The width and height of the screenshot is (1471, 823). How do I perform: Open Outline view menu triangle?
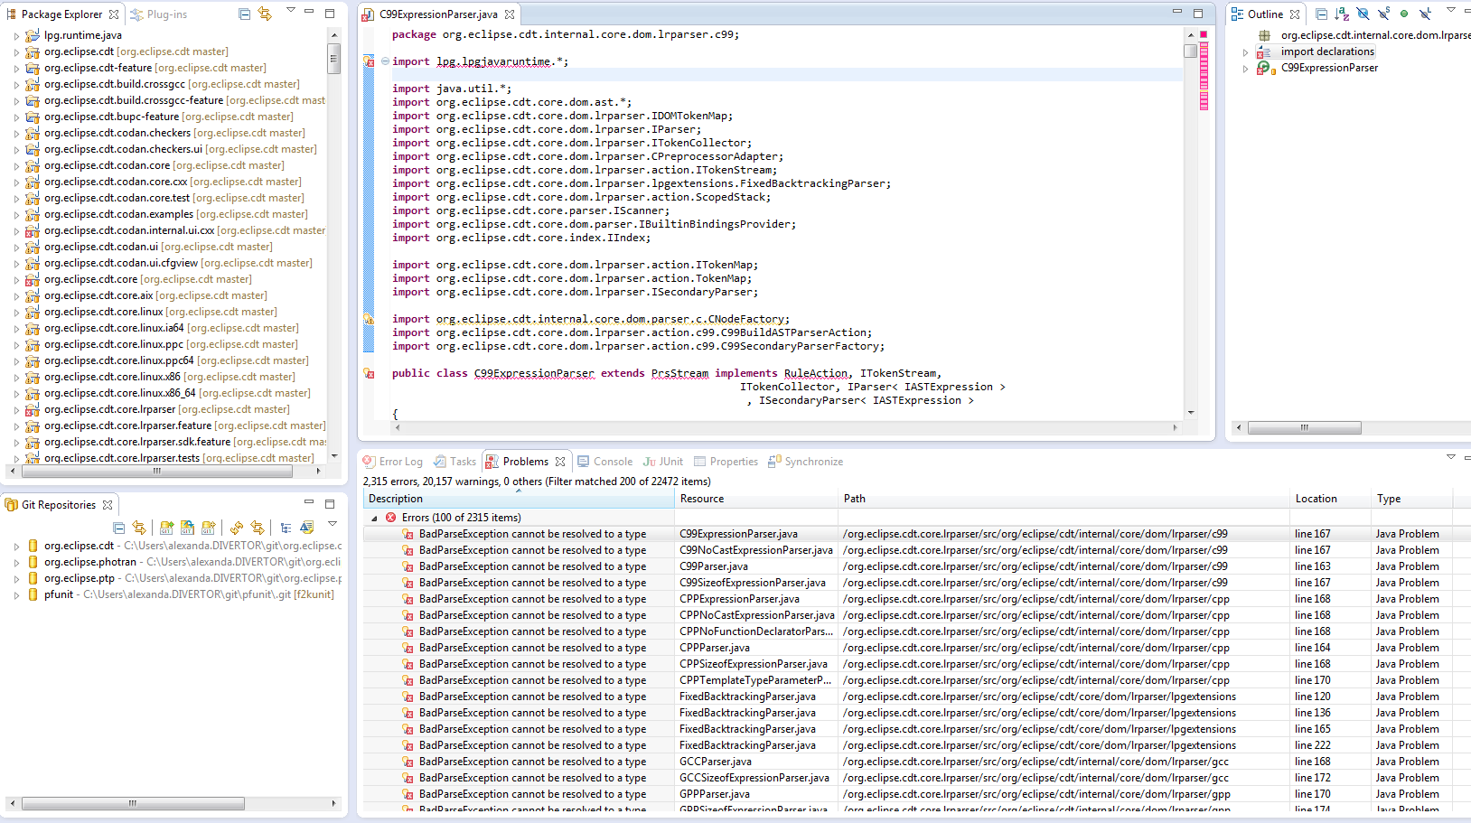(x=1451, y=10)
